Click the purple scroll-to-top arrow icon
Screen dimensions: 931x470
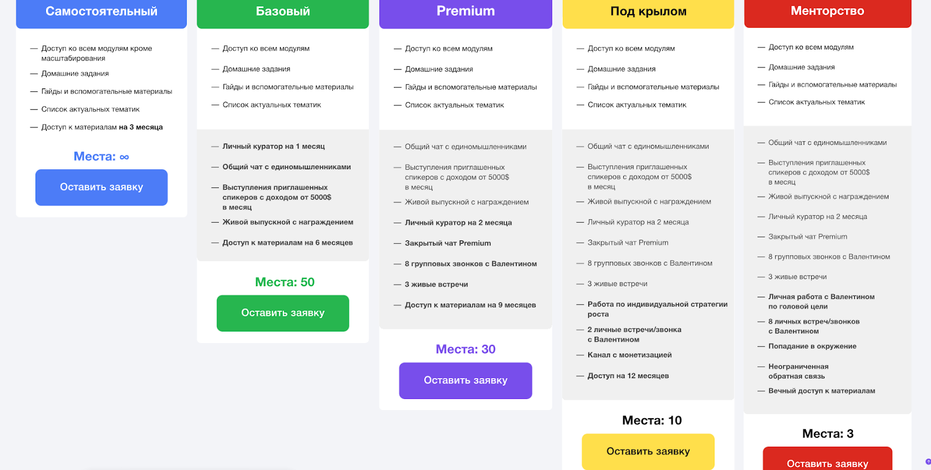tap(928, 462)
